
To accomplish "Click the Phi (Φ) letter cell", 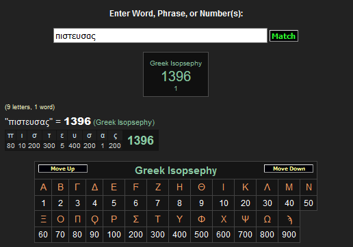I will (x=201, y=219).
